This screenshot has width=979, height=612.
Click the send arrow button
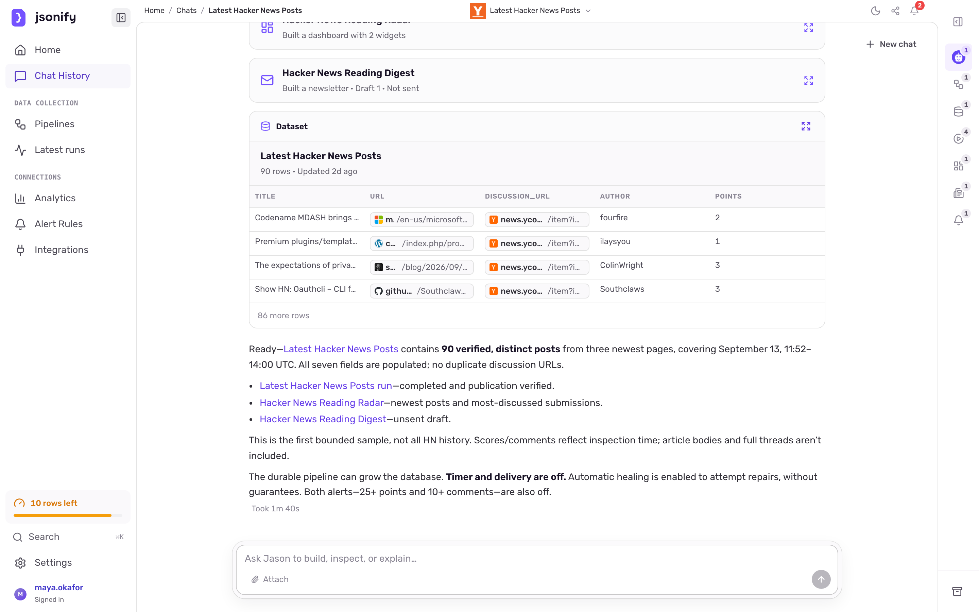(x=821, y=579)
